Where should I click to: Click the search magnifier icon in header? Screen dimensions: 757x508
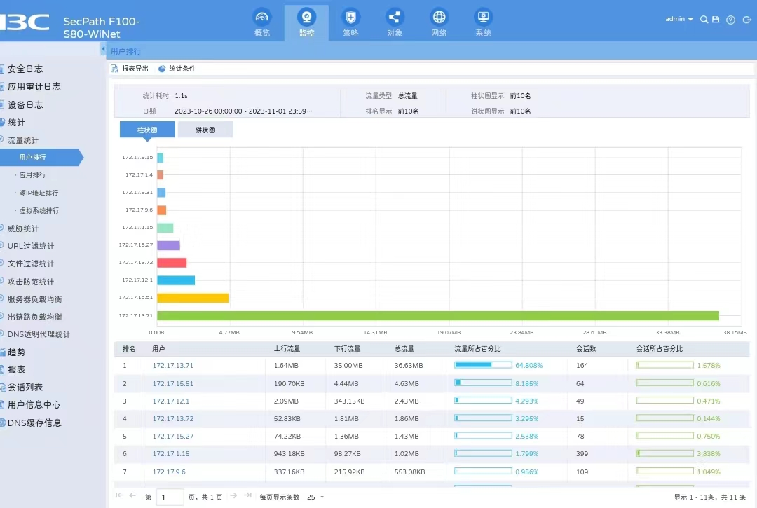click(x=704, y=20)
